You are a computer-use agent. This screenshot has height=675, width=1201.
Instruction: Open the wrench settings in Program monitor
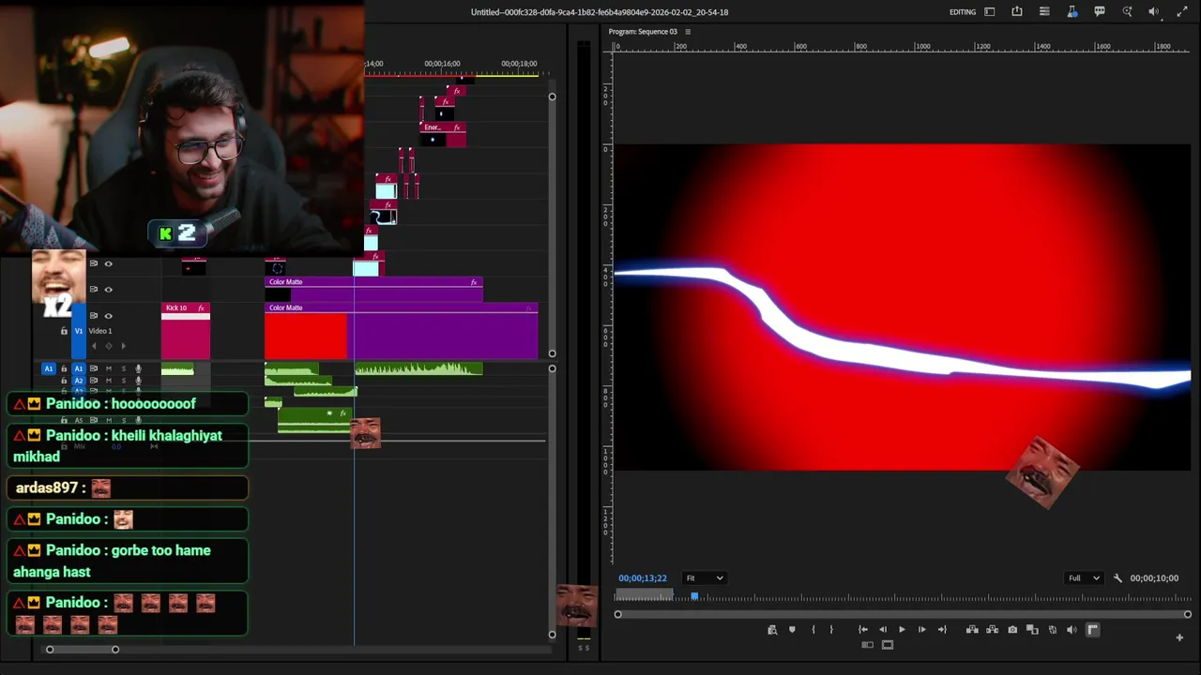coord(1117,578)
